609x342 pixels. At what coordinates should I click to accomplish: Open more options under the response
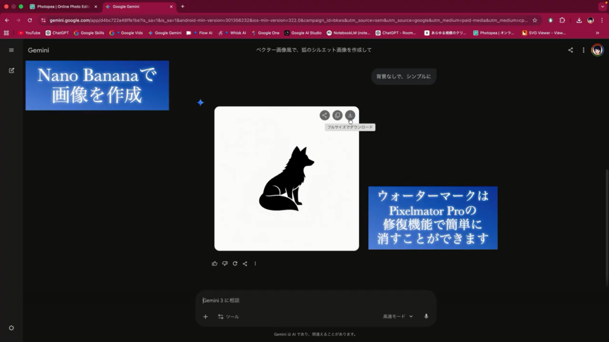point(255,264)
